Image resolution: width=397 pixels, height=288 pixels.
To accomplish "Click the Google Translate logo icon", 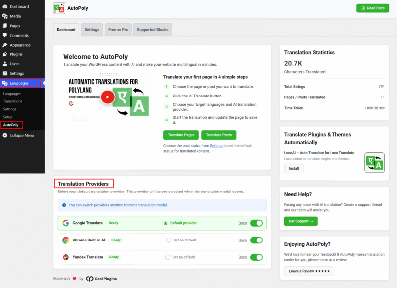I will tap(66, 223).
